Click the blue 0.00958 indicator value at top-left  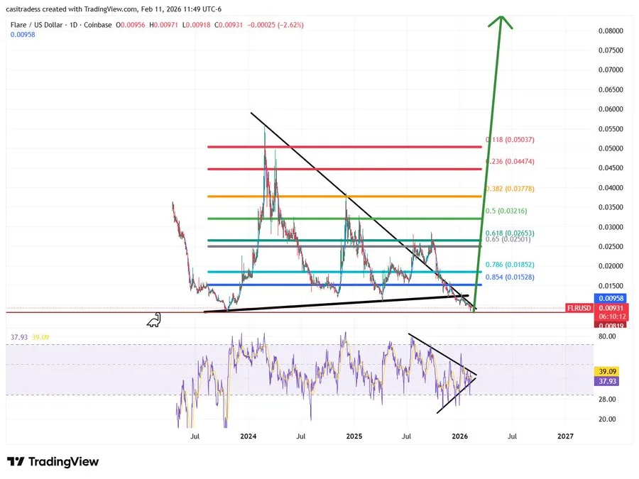[23, 35]
